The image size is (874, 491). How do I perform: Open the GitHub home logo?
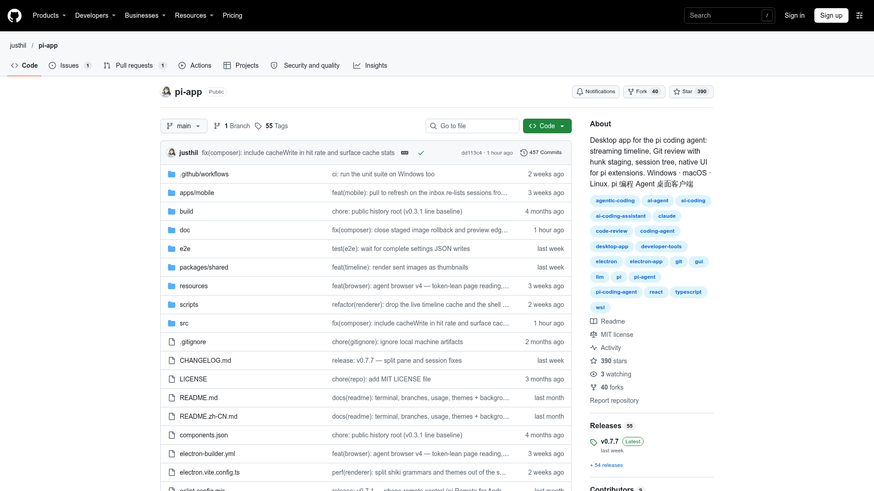tap(15, 15)
